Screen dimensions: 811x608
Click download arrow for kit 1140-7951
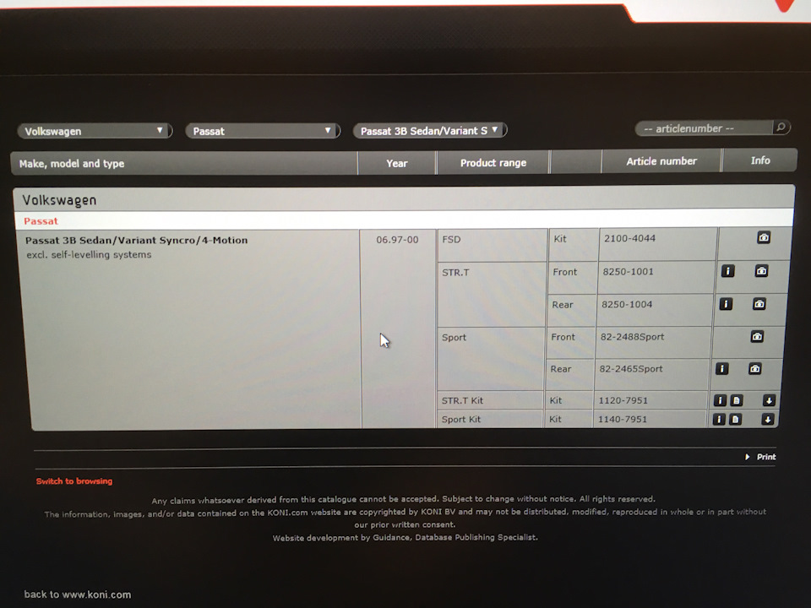tap(768, 420)
